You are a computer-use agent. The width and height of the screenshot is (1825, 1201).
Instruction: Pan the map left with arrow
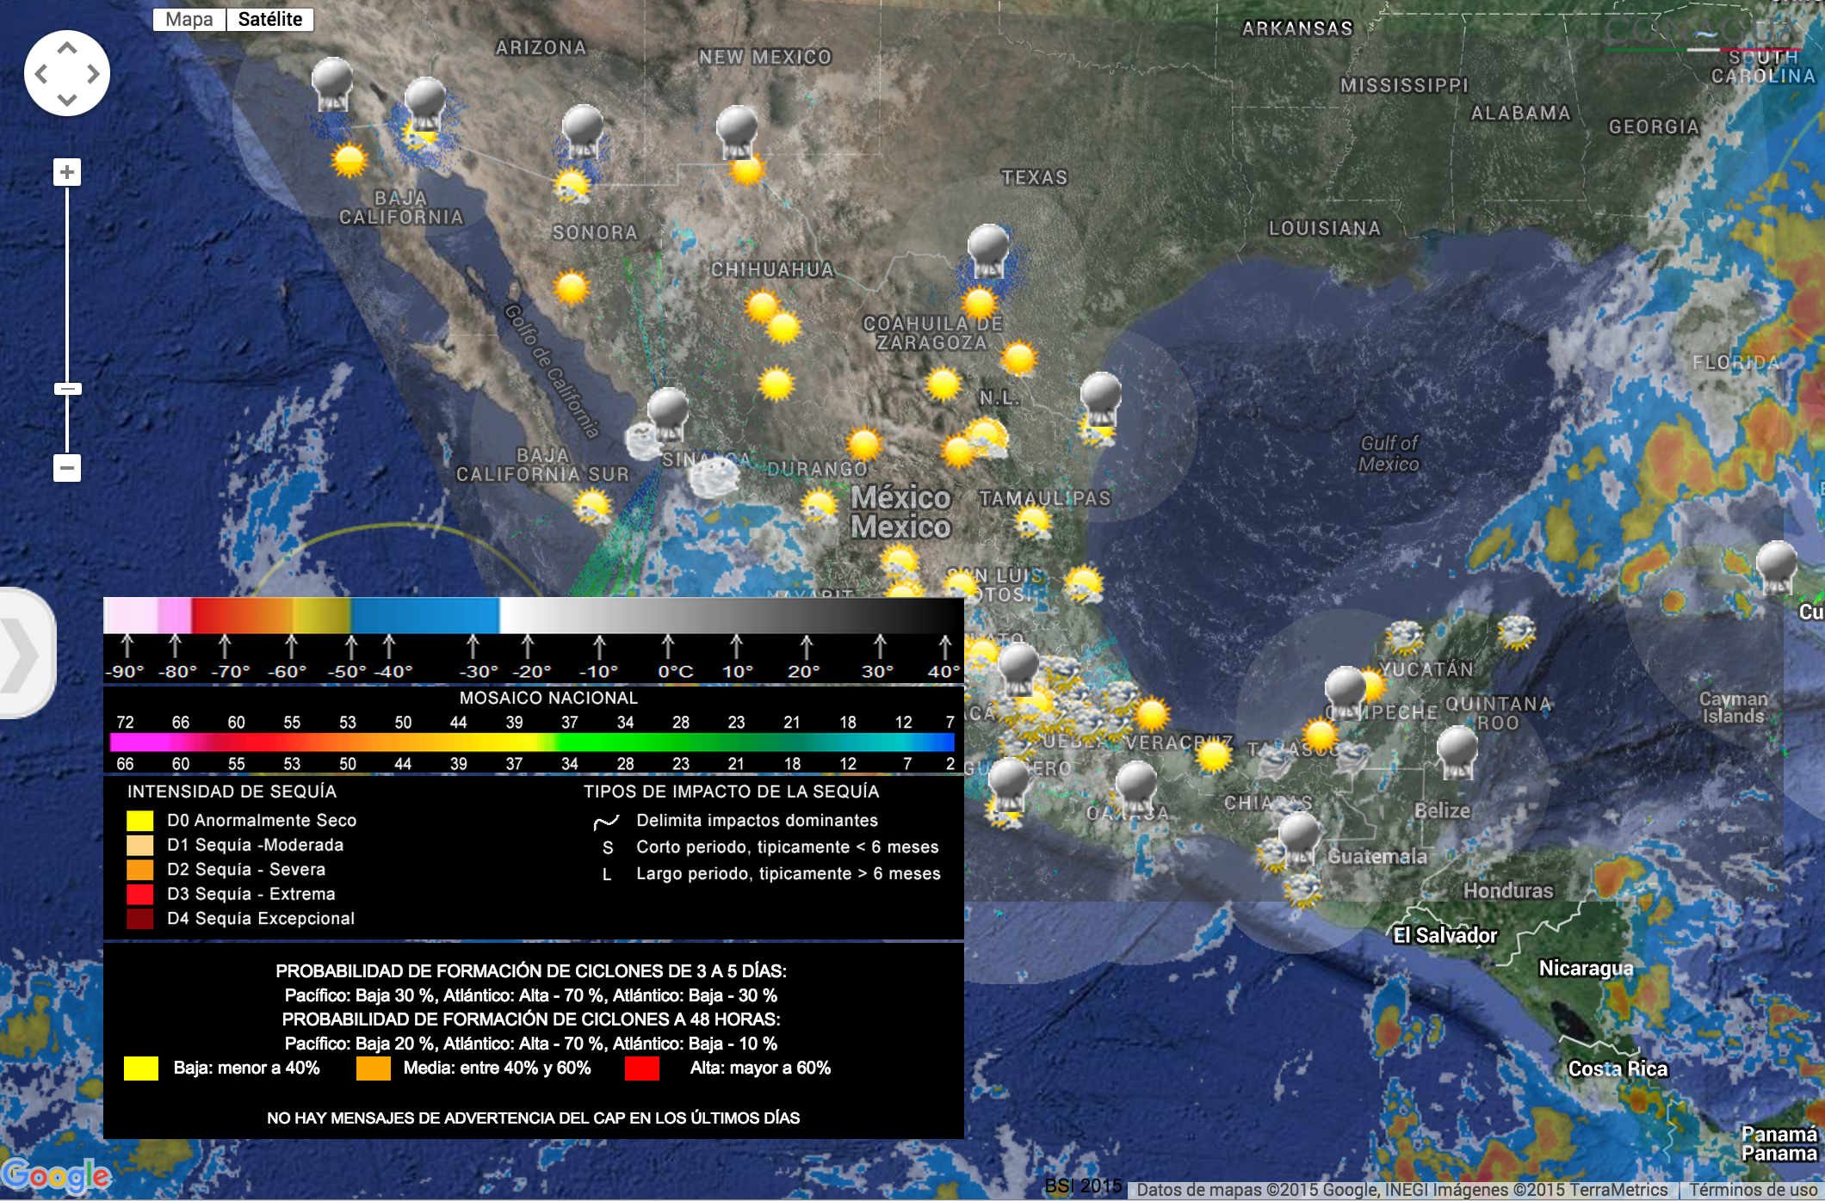click(x=40, y=74)
